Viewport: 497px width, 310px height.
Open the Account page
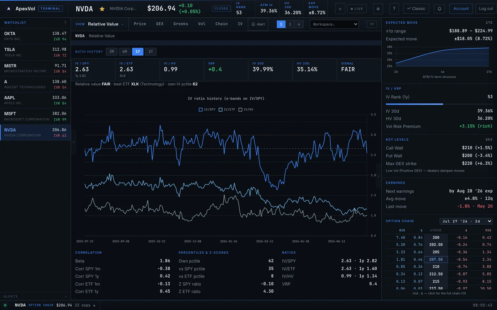click(461, 9)
